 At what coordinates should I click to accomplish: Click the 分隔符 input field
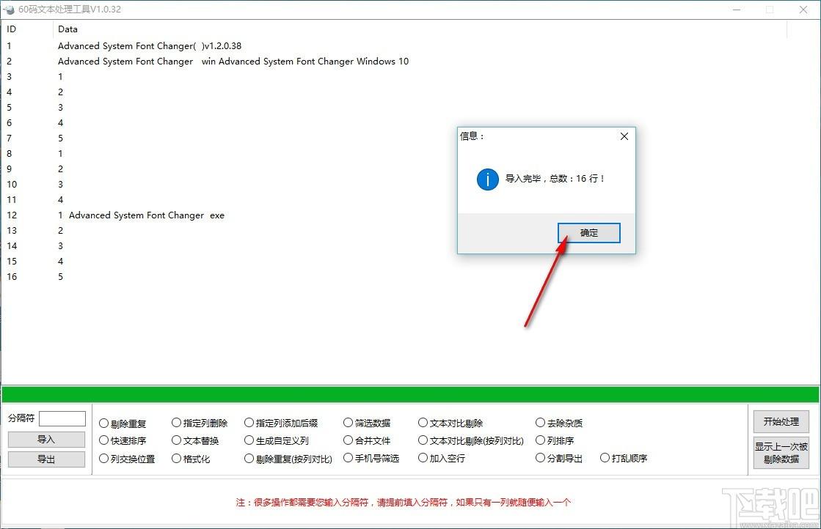[62, 418]
